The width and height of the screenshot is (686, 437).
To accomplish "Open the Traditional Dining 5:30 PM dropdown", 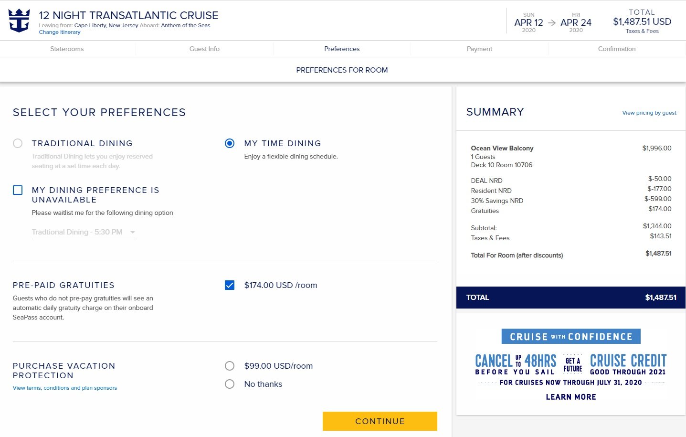I will (84, 232).
